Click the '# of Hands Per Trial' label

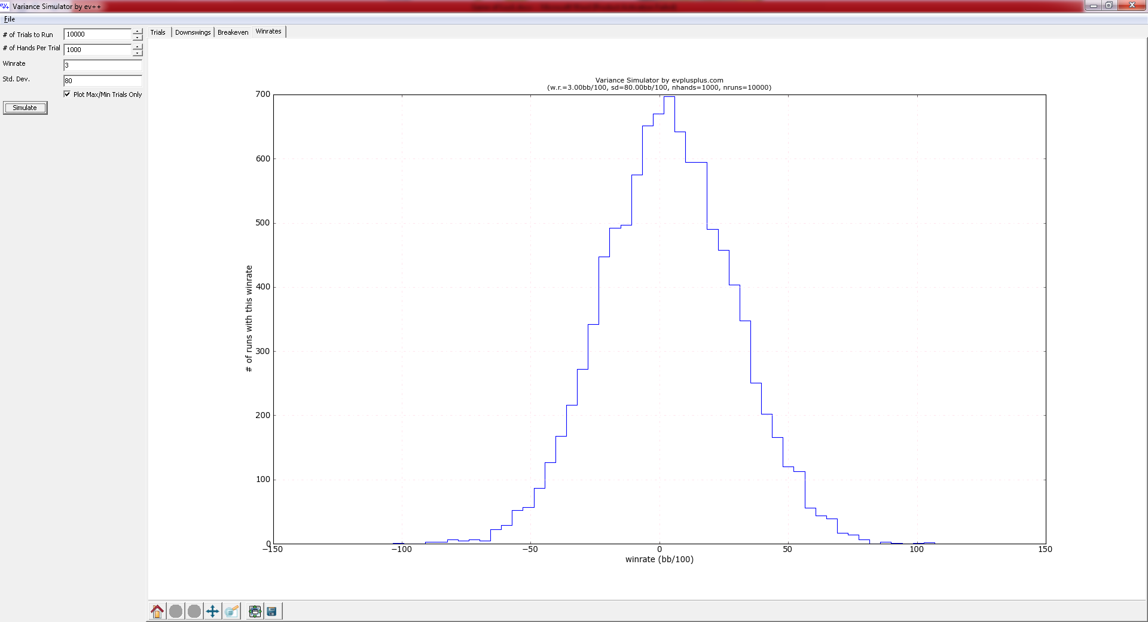coord(31,48)
